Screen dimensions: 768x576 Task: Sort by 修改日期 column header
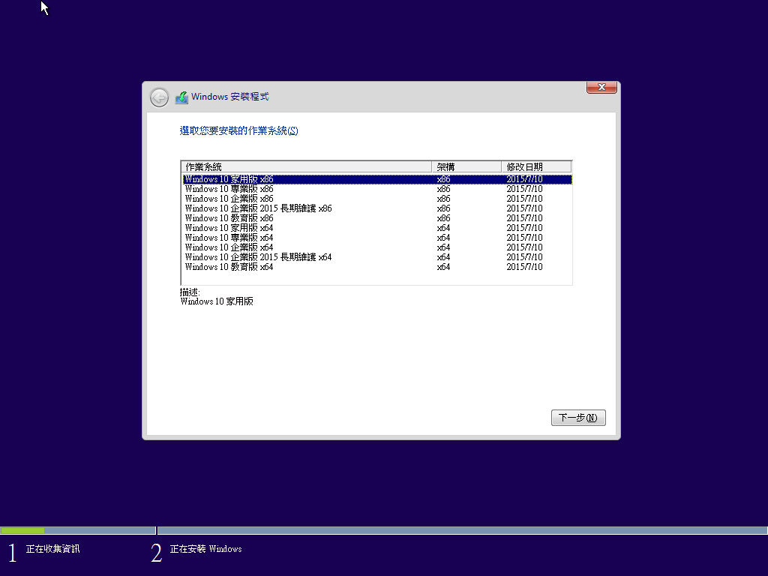point(535,166)
